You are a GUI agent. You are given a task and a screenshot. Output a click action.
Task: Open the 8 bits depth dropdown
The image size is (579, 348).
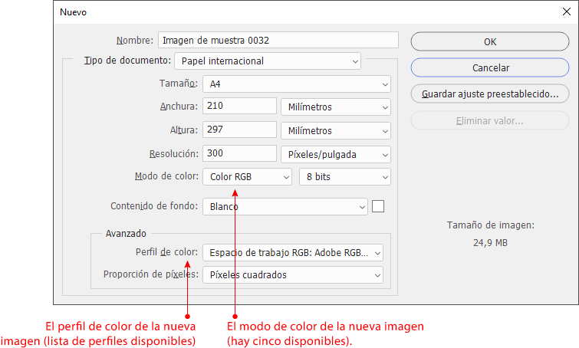pyautogui.click(x=344, y=177)
